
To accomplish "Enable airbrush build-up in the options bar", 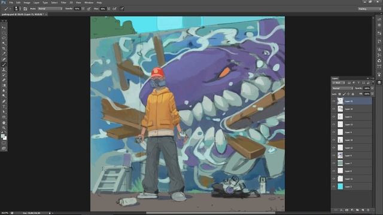I will pos(114,9).
